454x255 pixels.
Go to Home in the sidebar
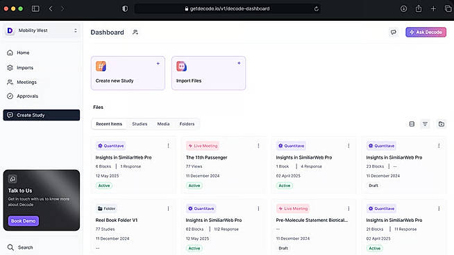pyautogui.click(x=23, y=53)
